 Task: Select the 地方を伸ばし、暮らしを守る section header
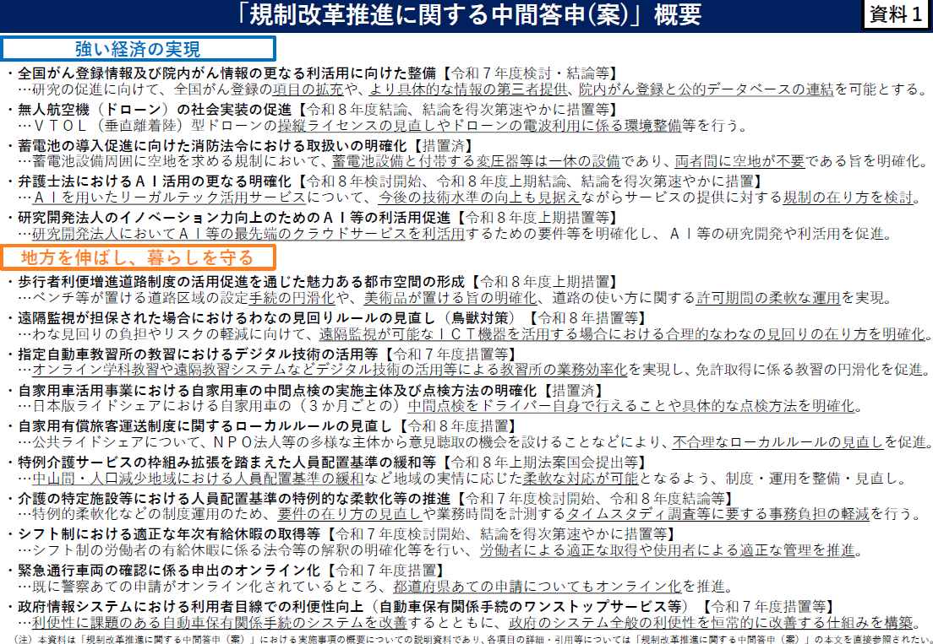tap(138, 257)
